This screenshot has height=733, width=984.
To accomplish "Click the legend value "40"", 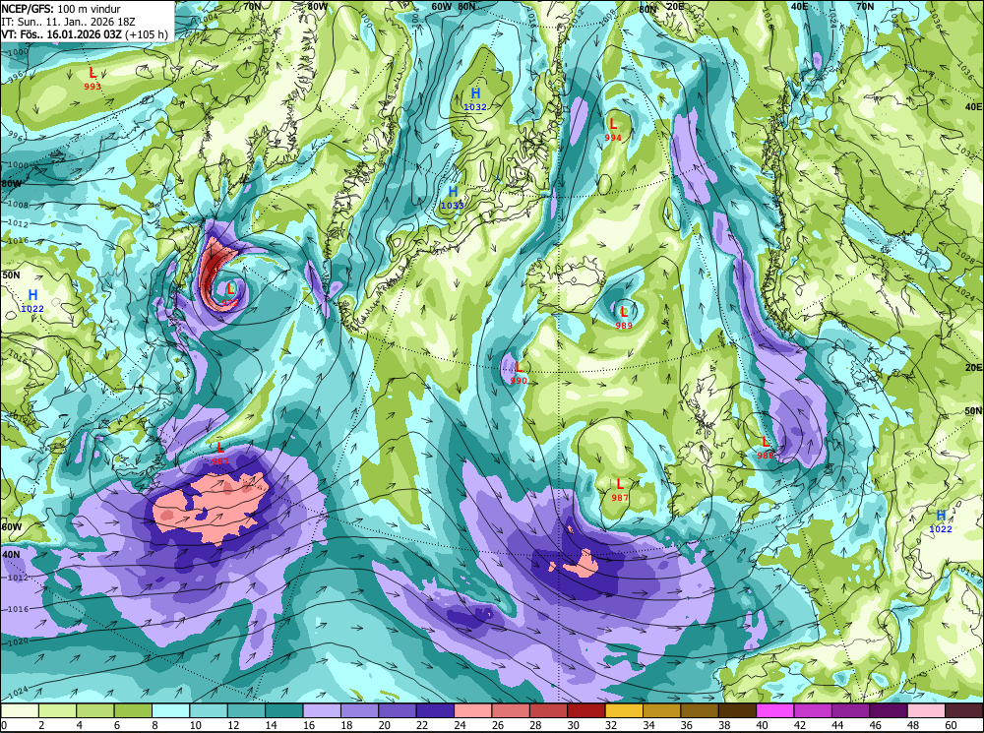I will 762,725.
